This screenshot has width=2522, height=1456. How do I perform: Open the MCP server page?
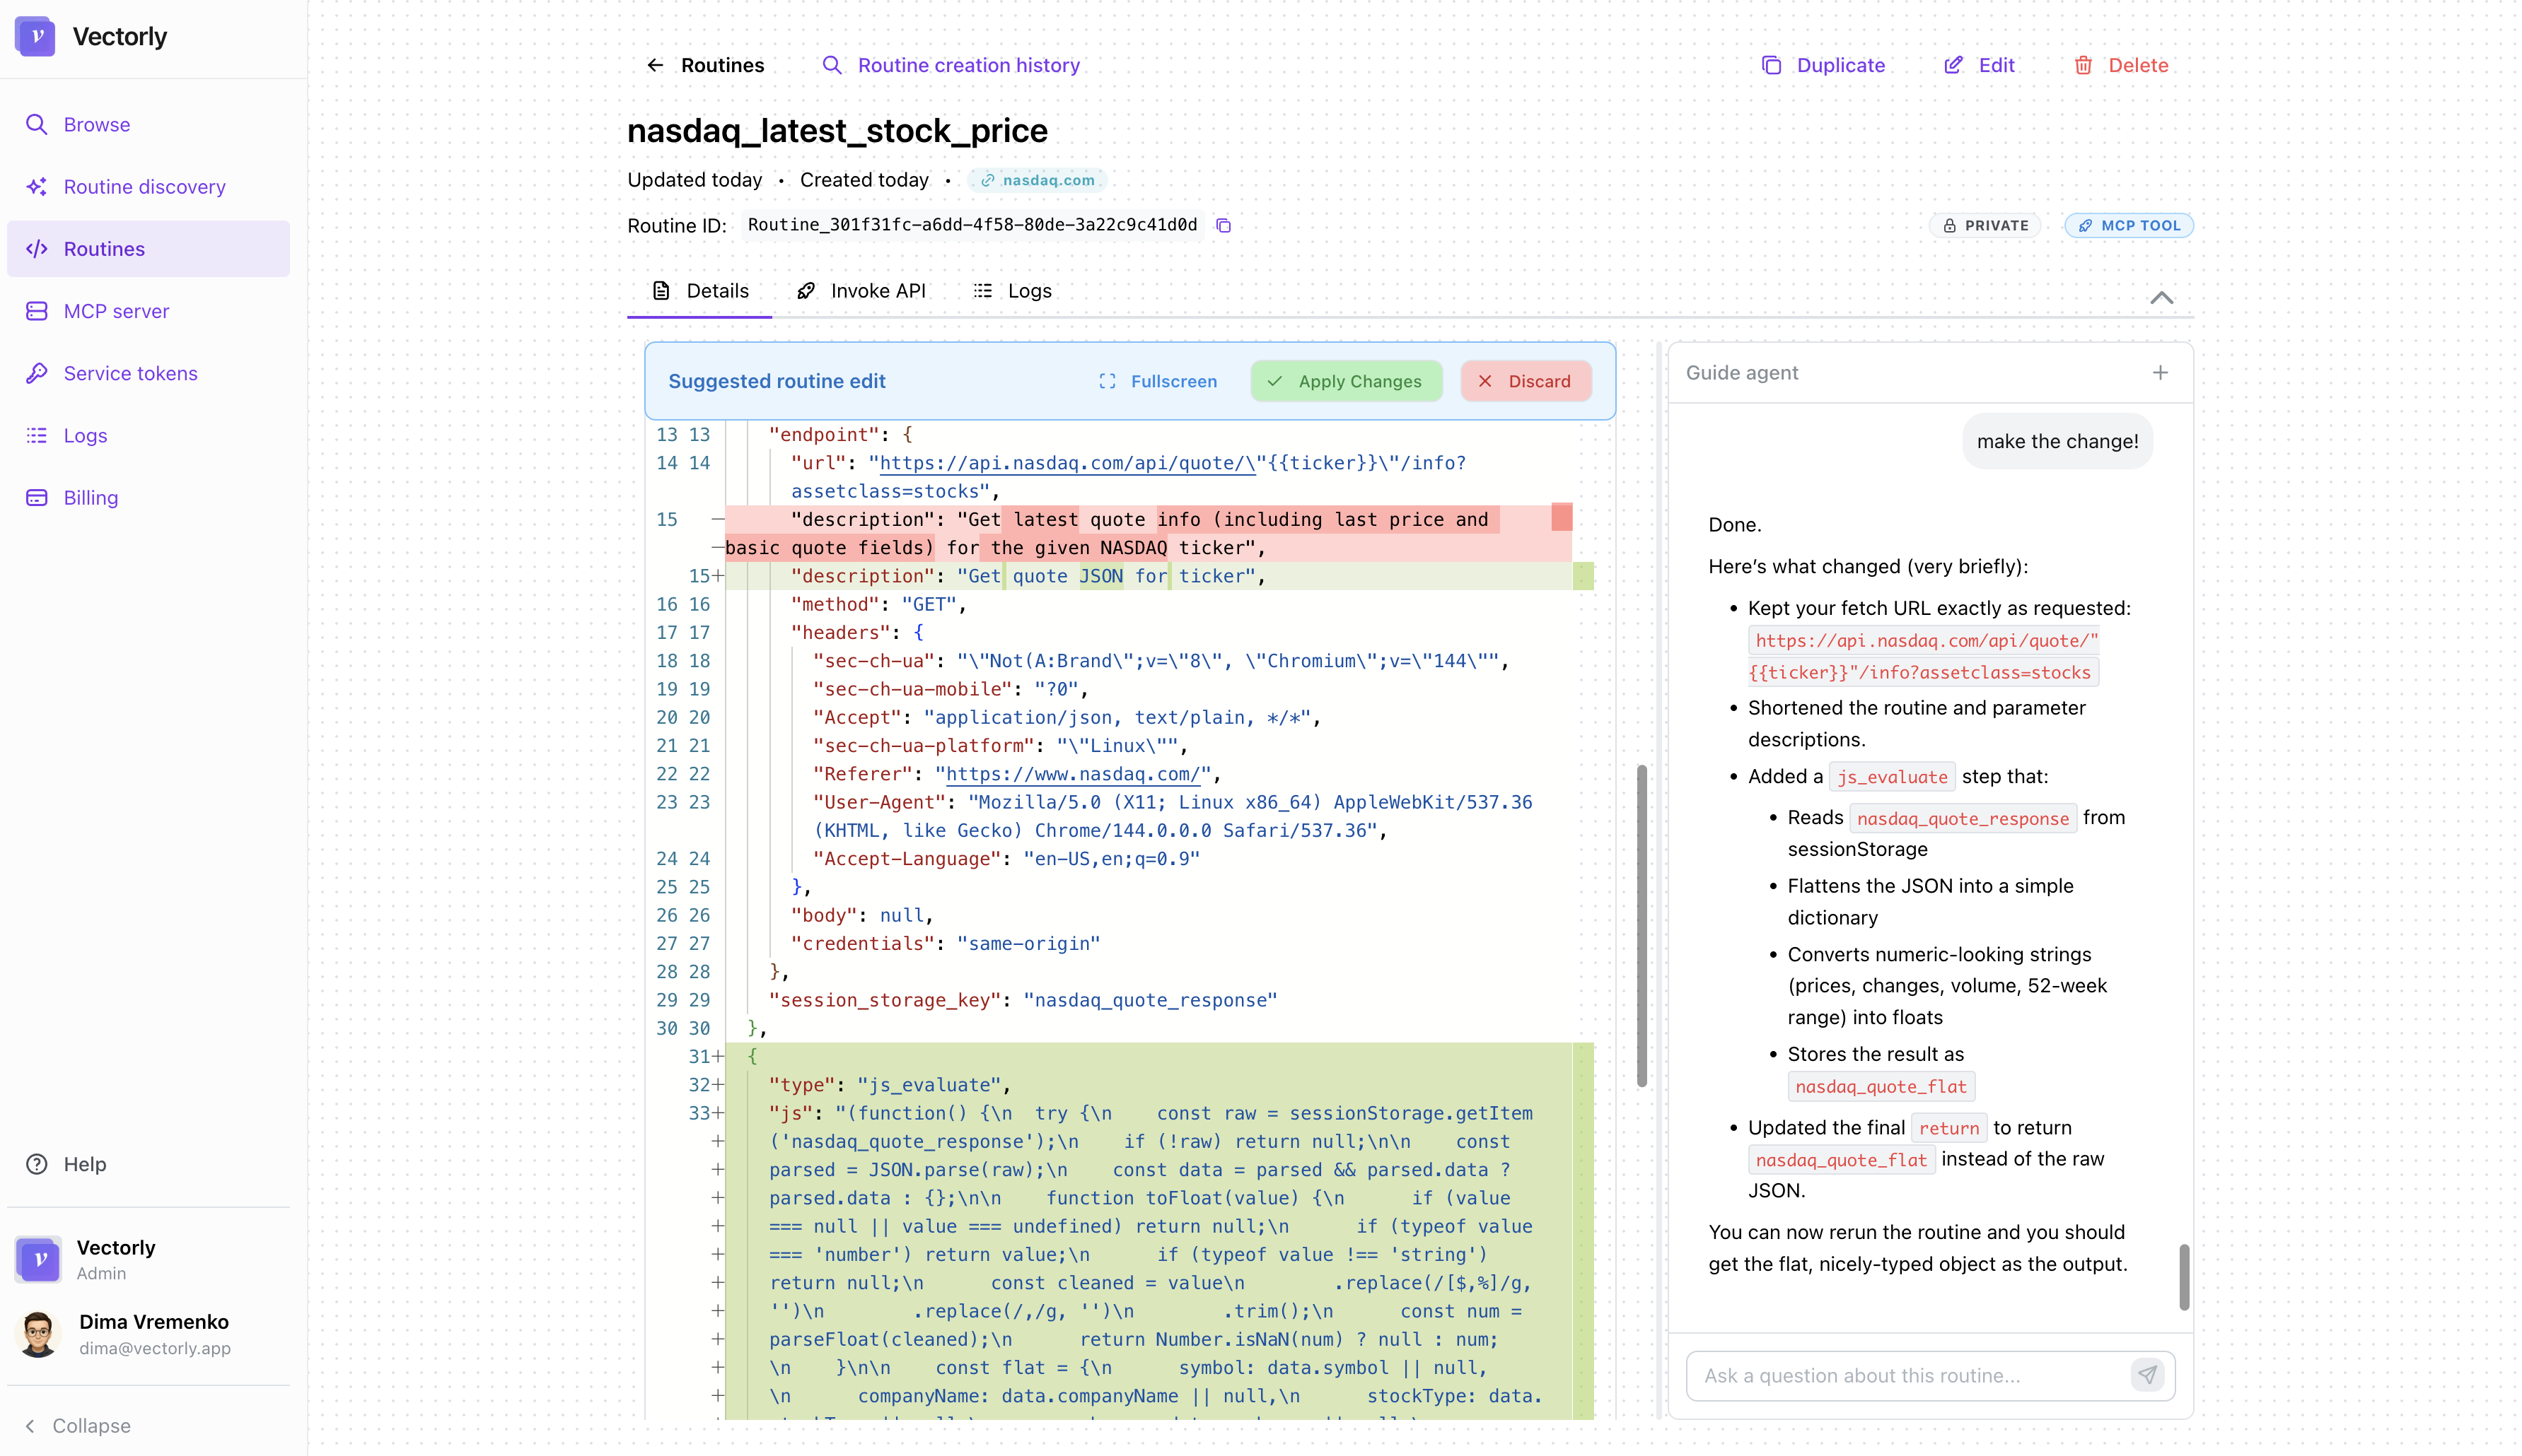point(117,311)
